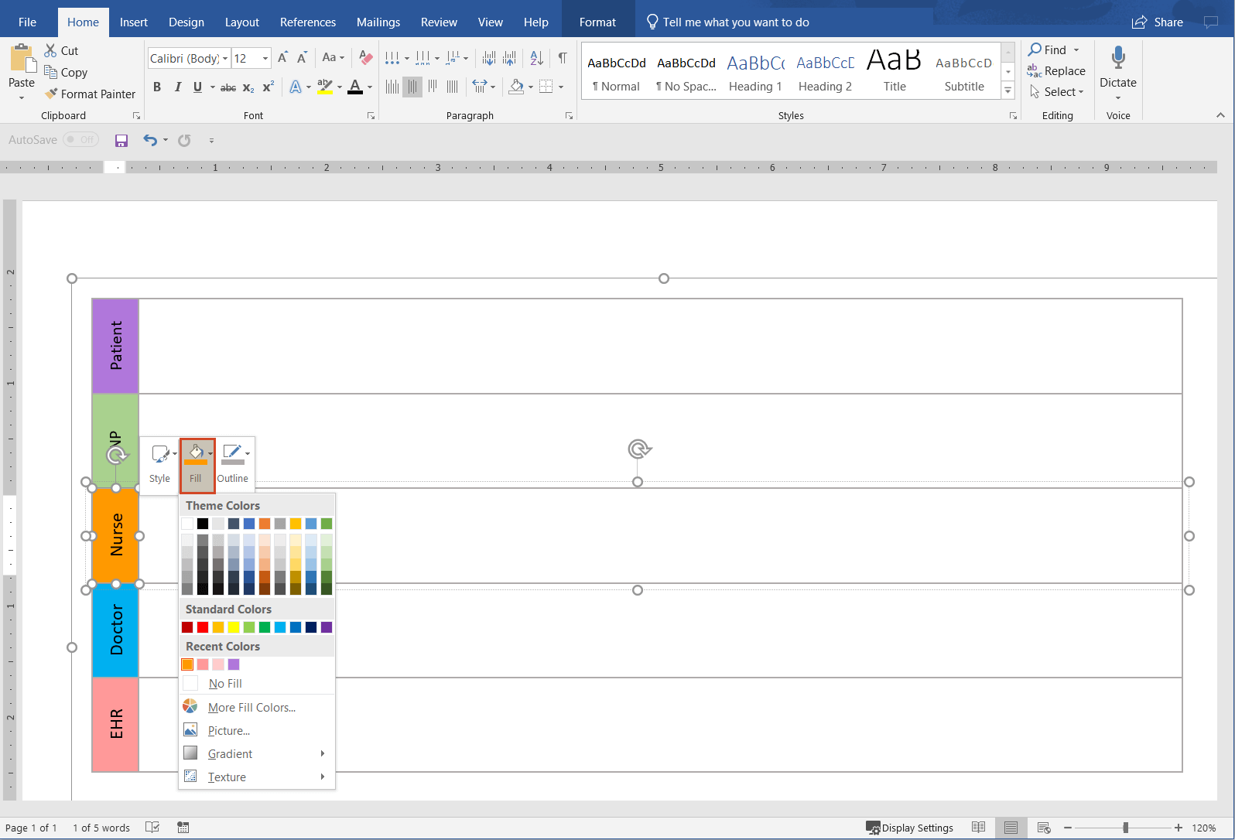Screen dimensions: 1235x840
Task: Click the Tell me what you want search field
Action: [x=735, y=22]
